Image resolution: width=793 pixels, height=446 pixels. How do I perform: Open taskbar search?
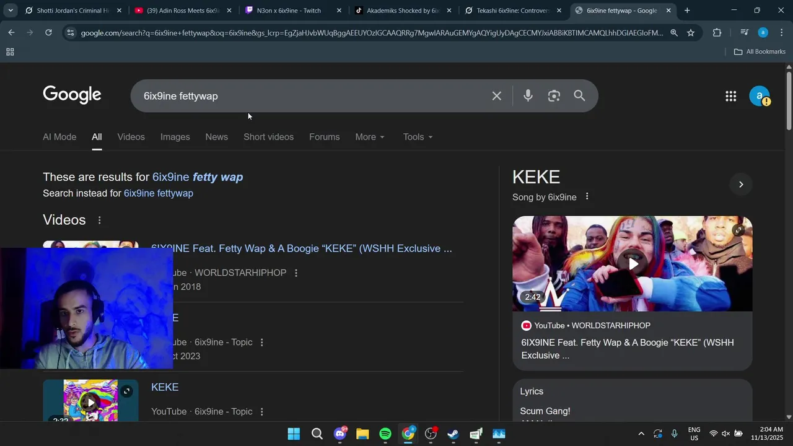[x=317, y=434]
